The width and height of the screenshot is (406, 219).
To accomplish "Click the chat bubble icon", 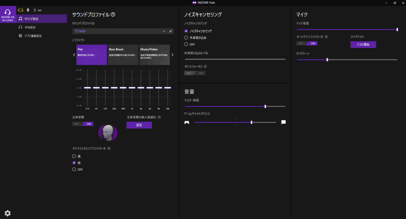I will point(283,122).
